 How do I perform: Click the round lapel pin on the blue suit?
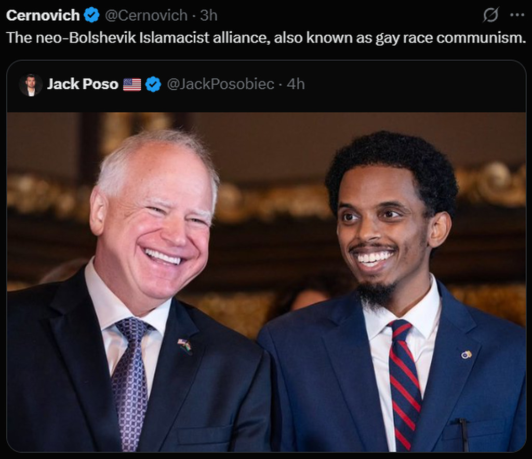click(466, 355)
